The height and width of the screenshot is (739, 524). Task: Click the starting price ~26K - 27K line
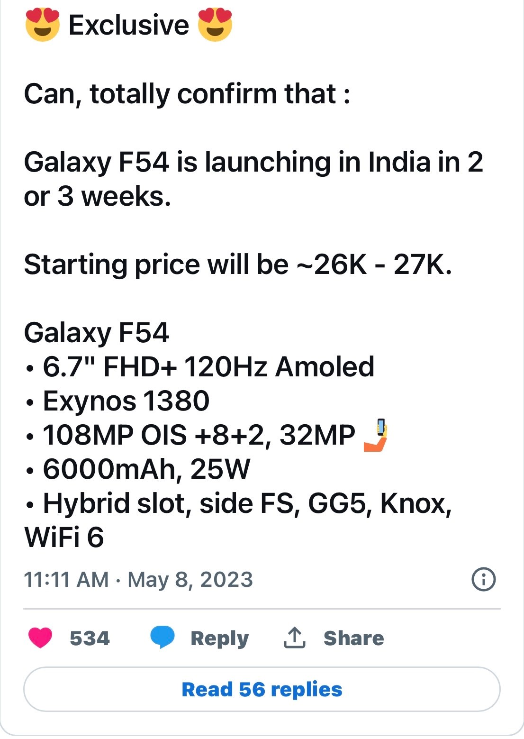[x=238, y=265]
